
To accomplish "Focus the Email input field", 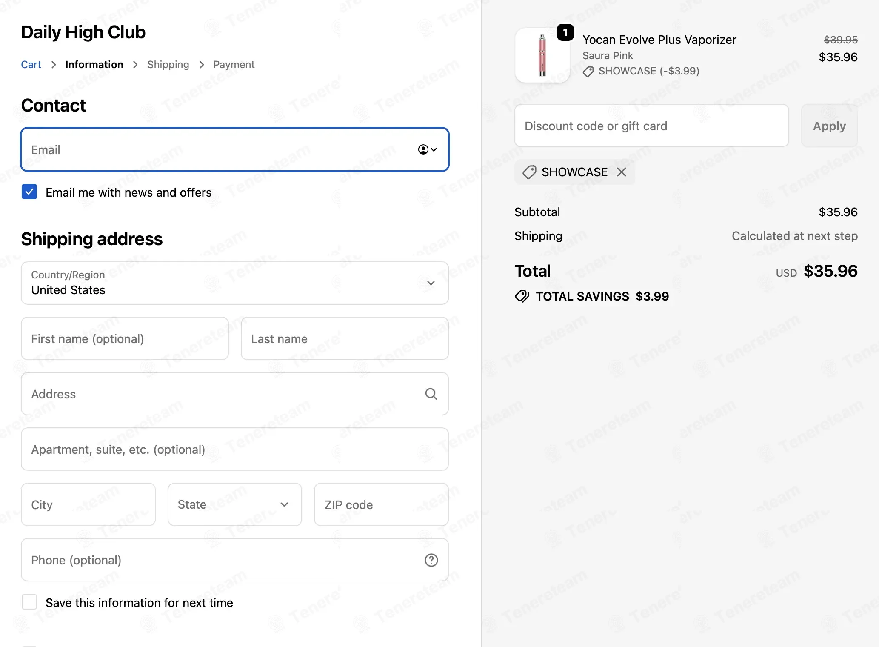I will 235,149.
